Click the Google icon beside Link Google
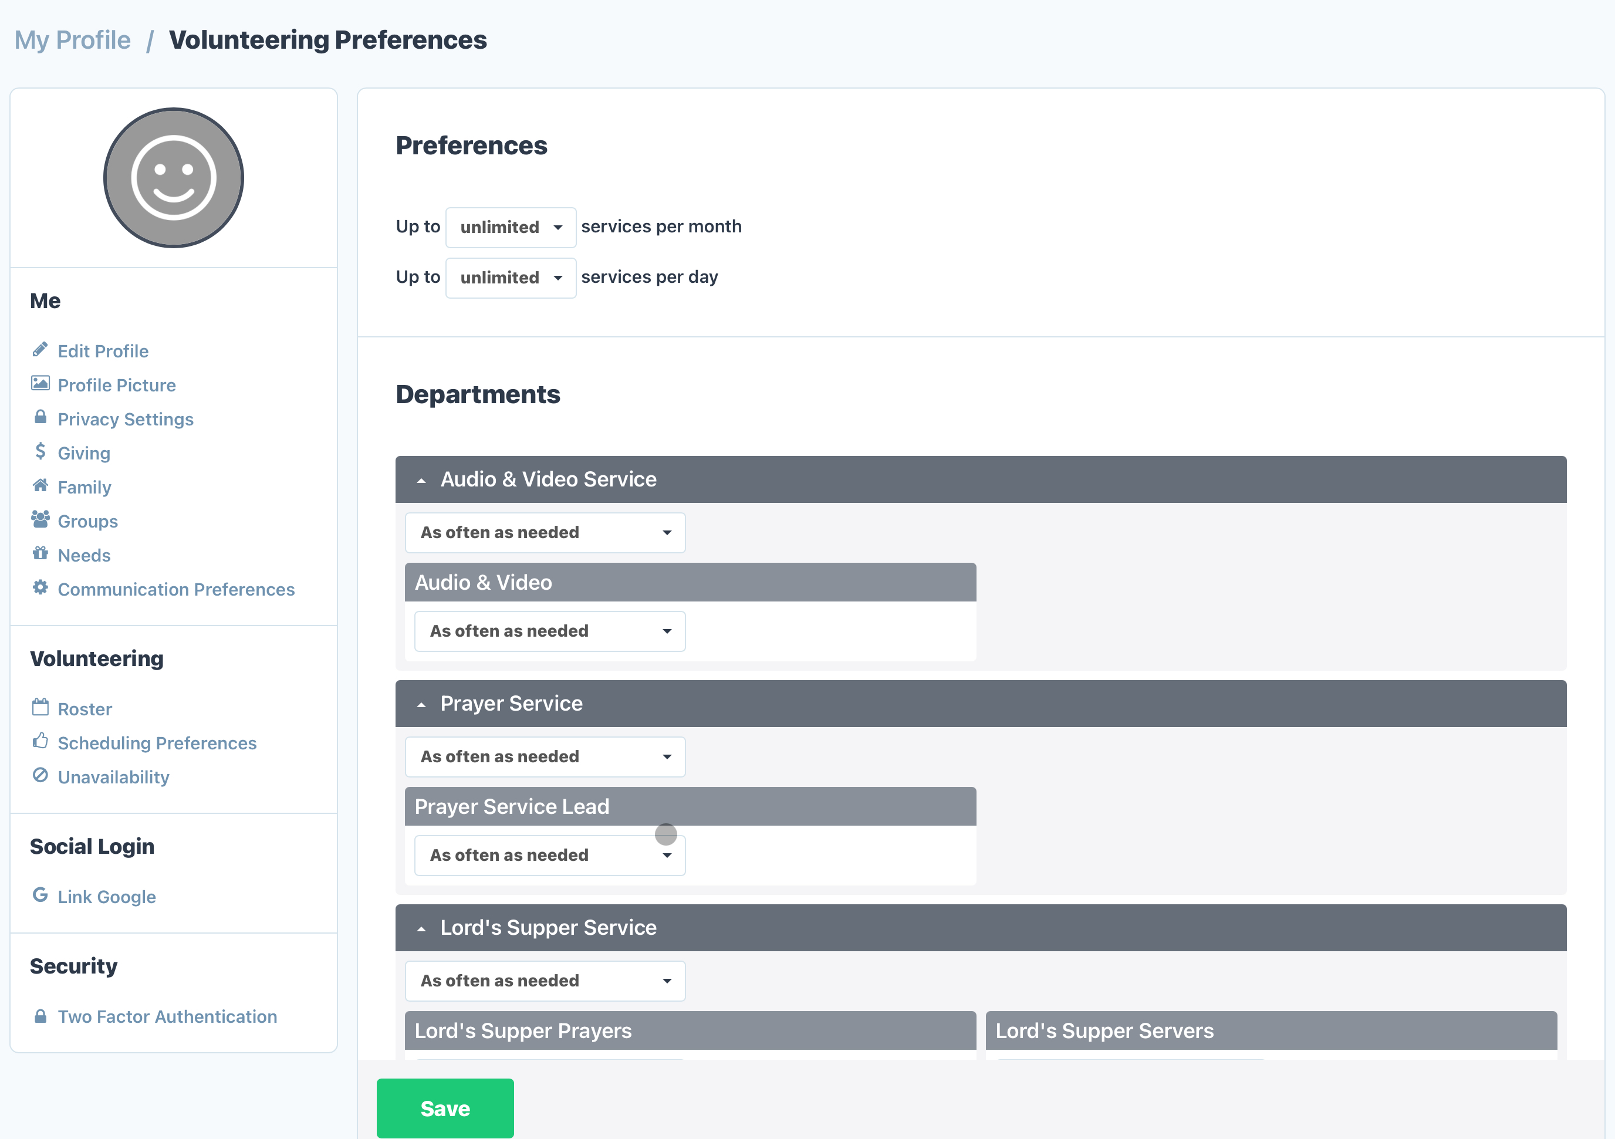 [x=40, y=895]
